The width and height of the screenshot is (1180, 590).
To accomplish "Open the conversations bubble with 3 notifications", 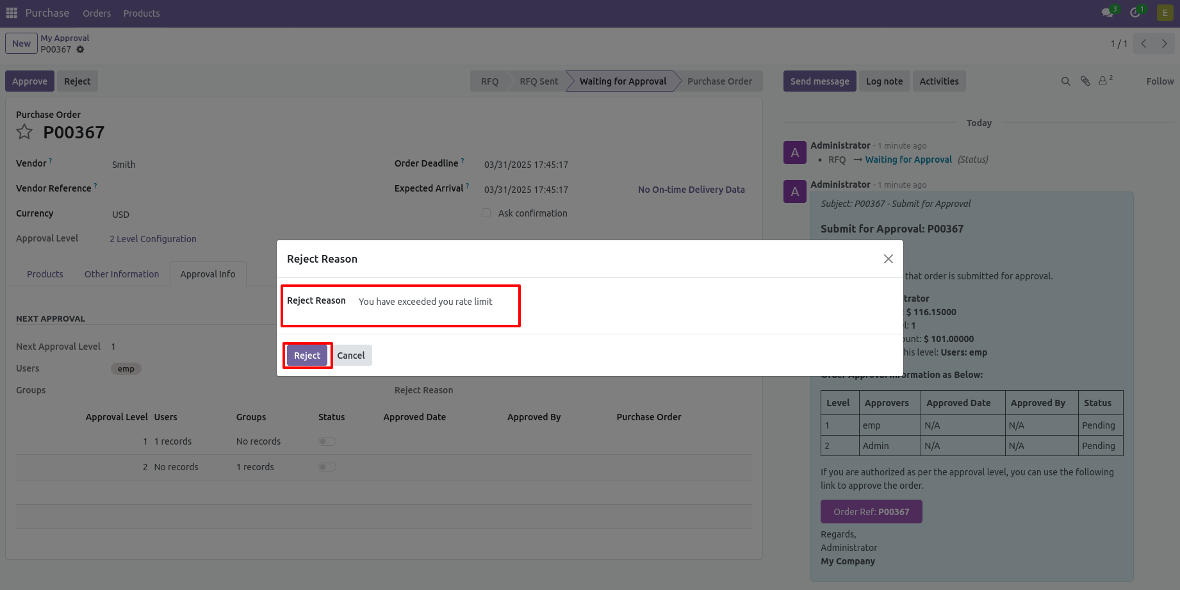I will pos(1108,12).
